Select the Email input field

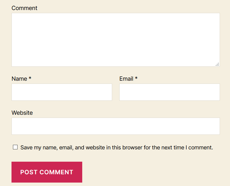169,92
